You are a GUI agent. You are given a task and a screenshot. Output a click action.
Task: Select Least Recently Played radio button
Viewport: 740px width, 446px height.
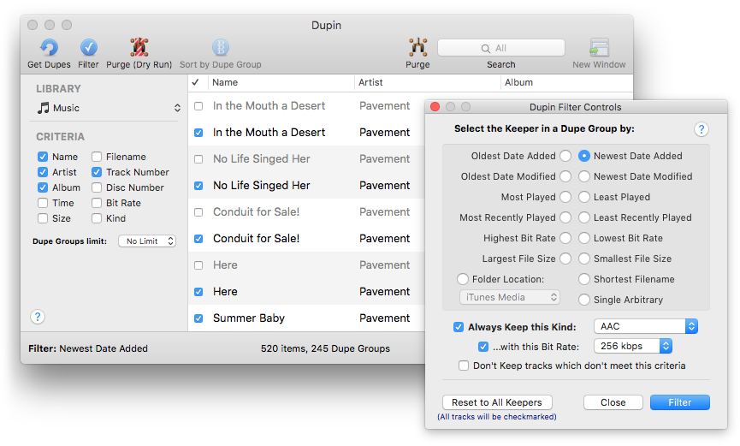[x=583, y=217]
